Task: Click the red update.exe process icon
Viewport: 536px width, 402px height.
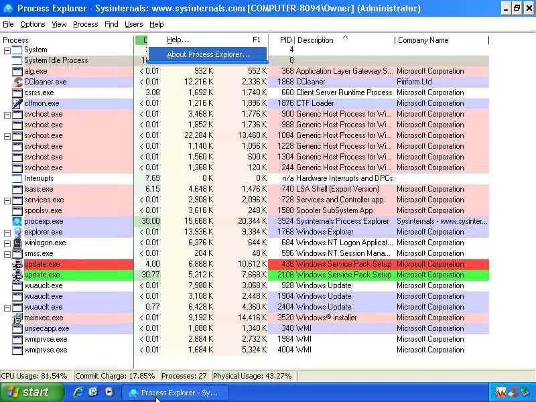Action: 17,264
